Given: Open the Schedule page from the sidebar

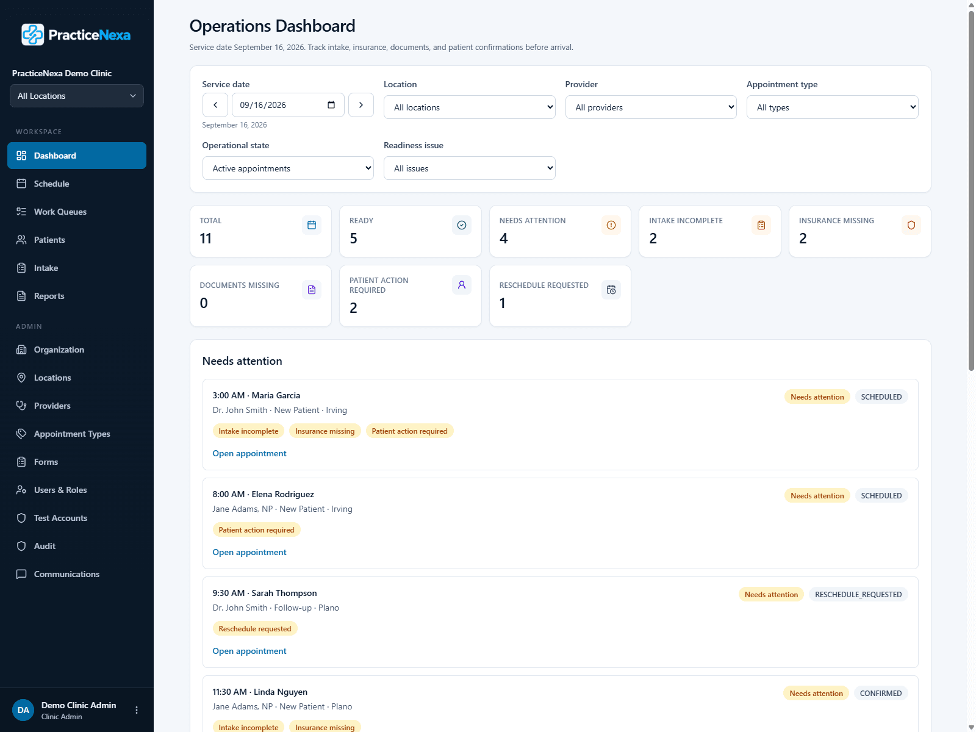Looking at the screenshot, I should coord(77,184).
